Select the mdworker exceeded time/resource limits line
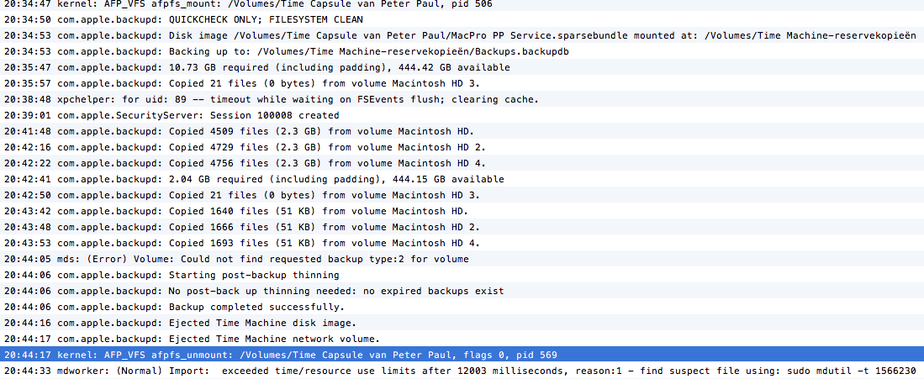This screenshot has height=379, width=924. pyautogui.click(x=462, y=370)
